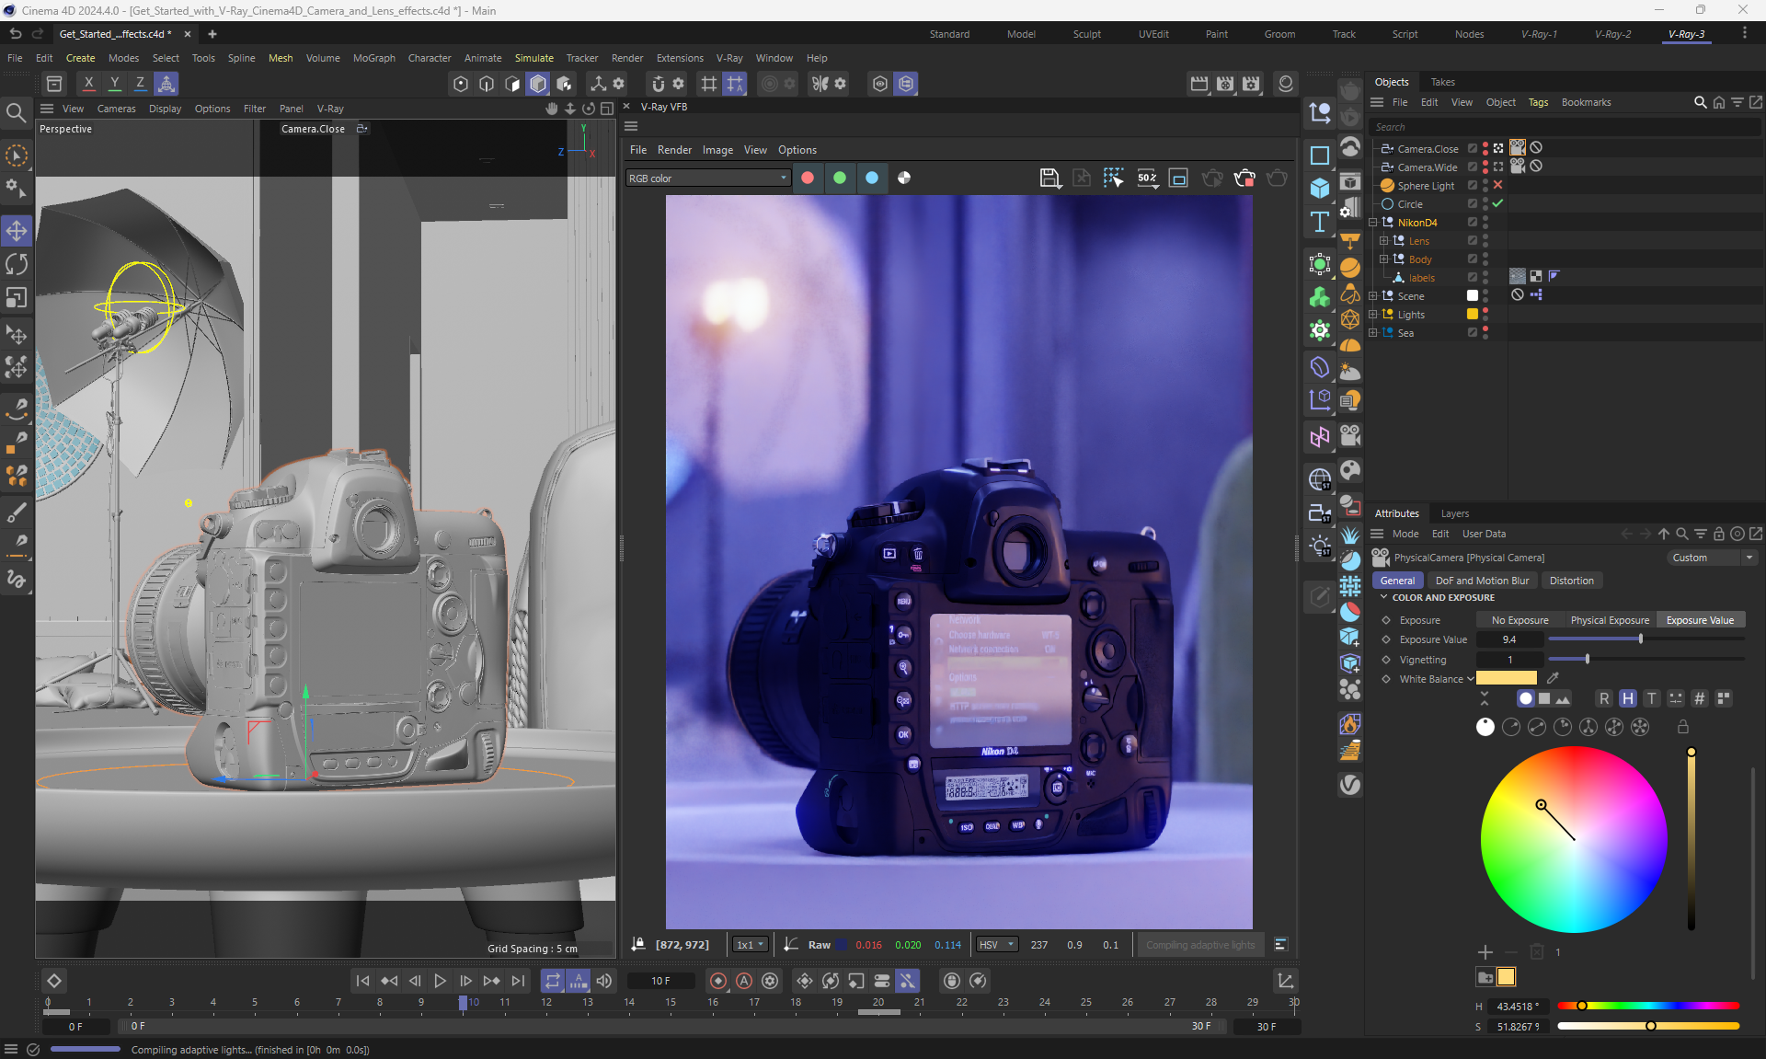This screenshot has height=1059, width=1766.
Task: Pick the white balance eyedropper icon
Action: pyautogui.click(x=1554, y=678)
